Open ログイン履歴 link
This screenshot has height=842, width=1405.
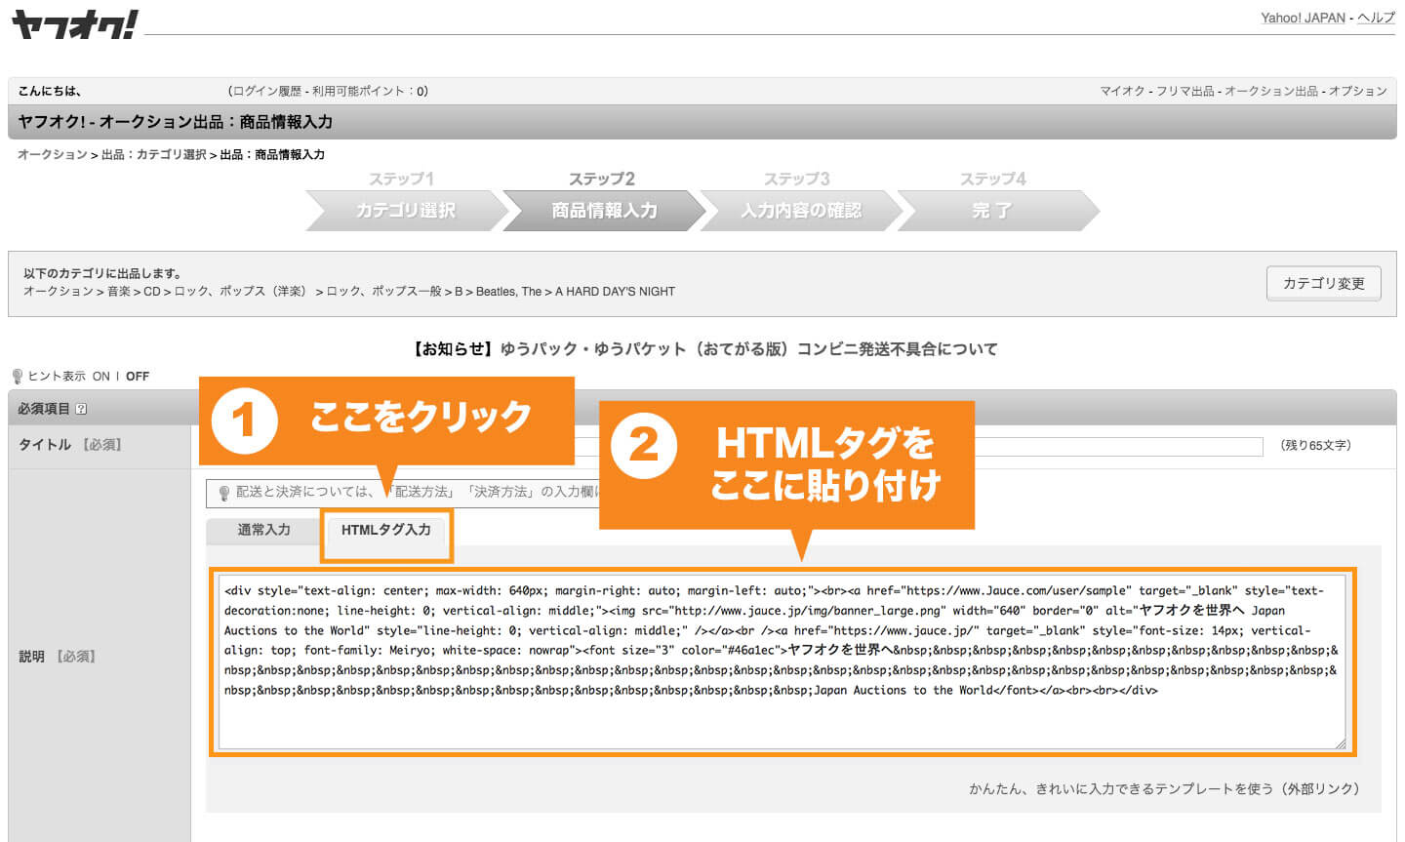point(267,91)
